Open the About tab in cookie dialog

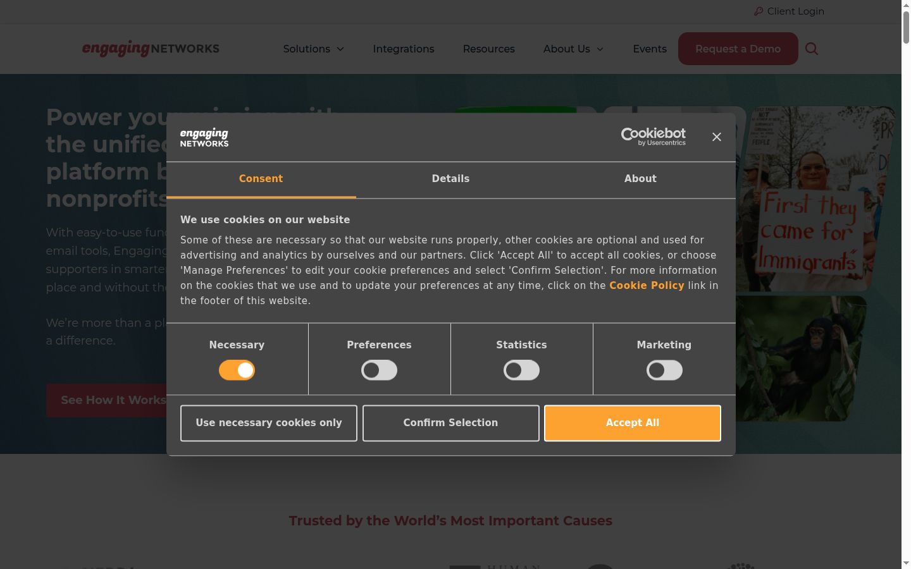click(x=640, y=180)
